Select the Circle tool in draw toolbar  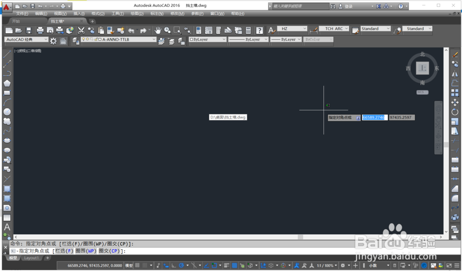7,112
